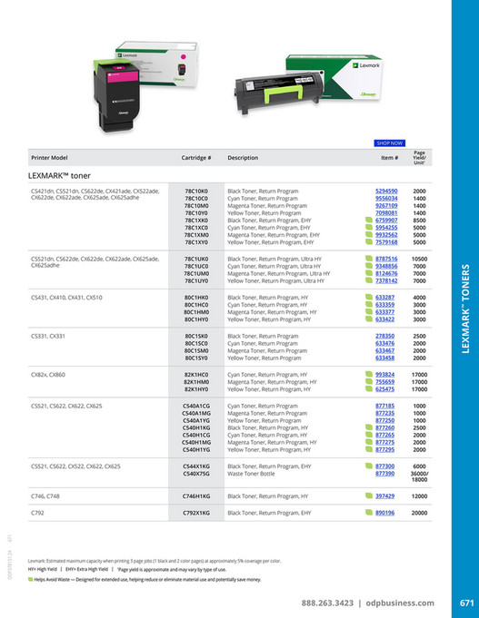Open item link 9932562

(386, 235)
